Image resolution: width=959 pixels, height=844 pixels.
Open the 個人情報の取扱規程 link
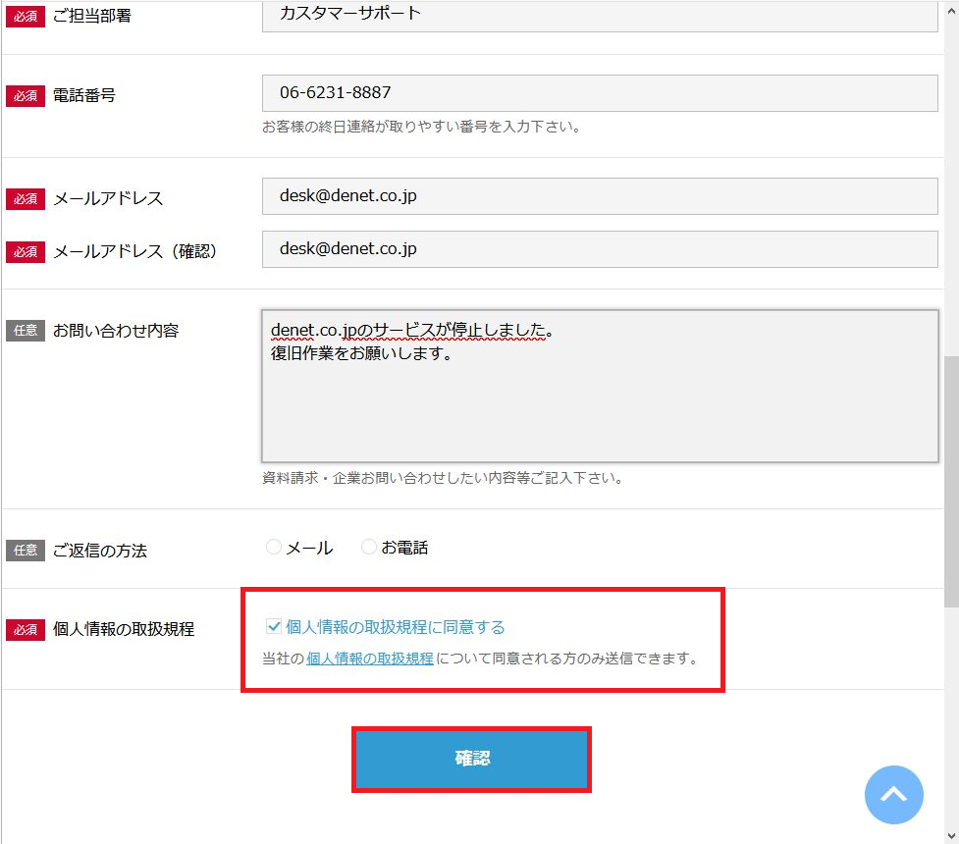(x=369, y=659)
